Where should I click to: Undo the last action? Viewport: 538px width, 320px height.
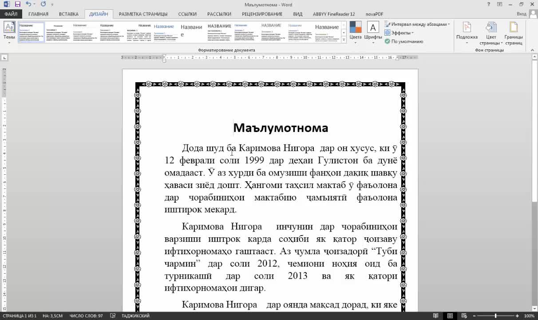(28, 4)
